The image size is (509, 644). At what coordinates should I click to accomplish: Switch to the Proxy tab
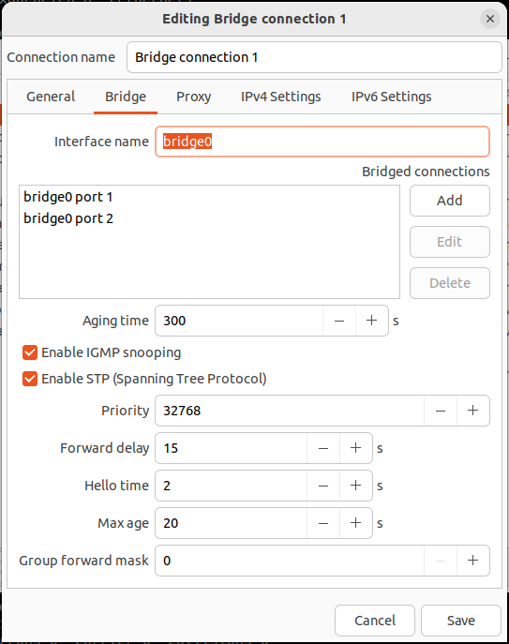pos(193,97)
